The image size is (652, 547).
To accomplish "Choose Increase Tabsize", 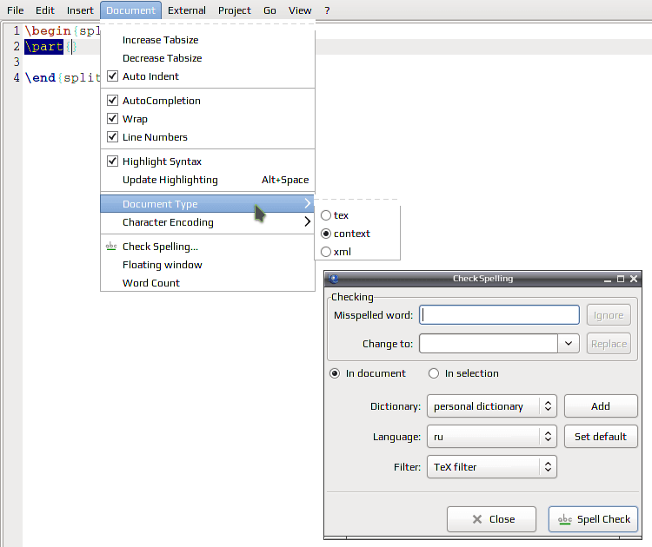I will (208, 40).
